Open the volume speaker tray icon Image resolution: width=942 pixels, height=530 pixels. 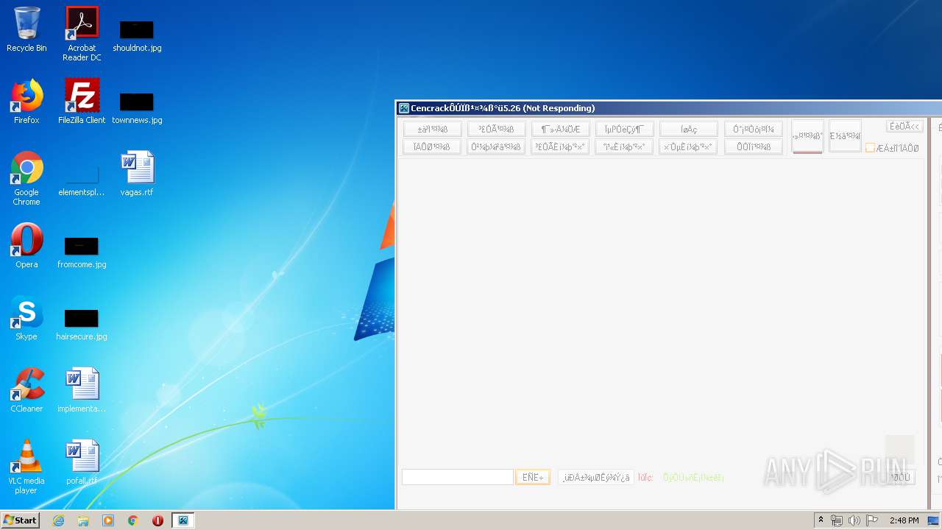(854, 520)
